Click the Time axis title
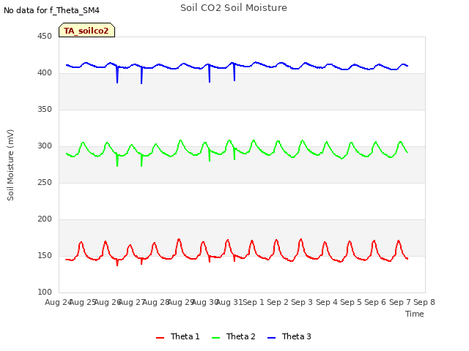 [x=415, y=314]
